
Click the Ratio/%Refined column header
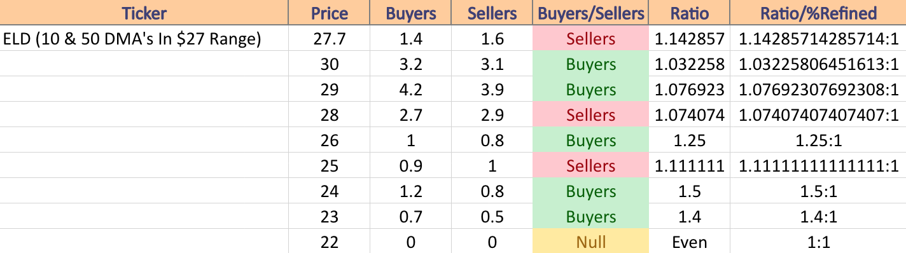coord(818,13)
